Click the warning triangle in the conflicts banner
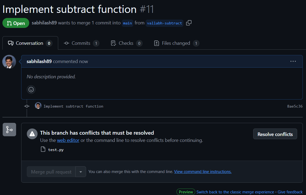This screenshot has height=195, width=306. [x=32, y=134]
